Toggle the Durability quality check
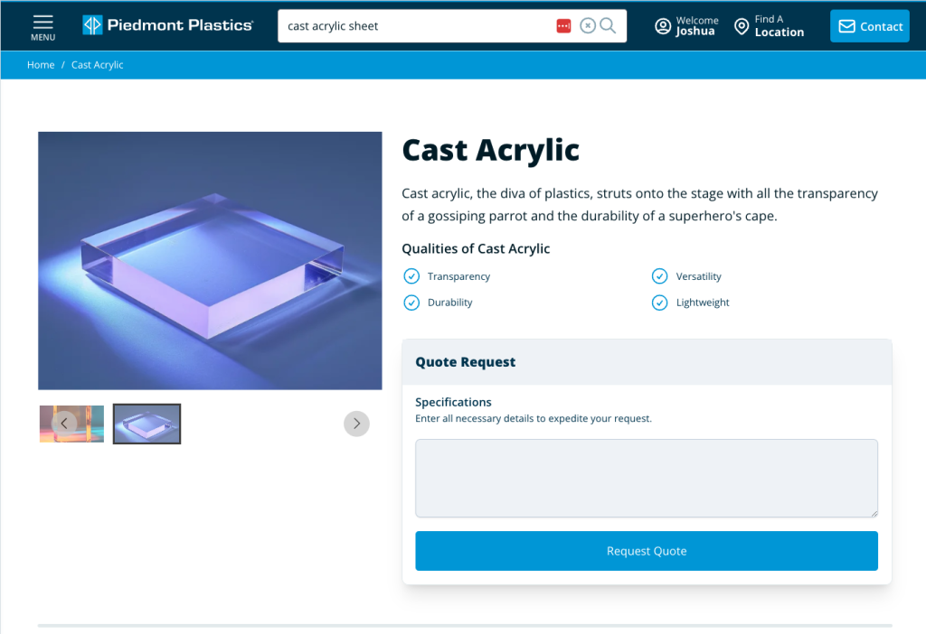 click(x=411, y=303)
